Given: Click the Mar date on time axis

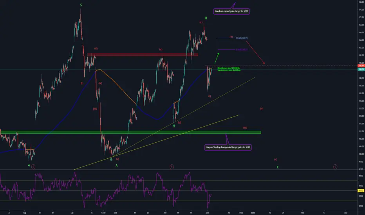Looking at the screenshot, I should [x=346, y=213].
